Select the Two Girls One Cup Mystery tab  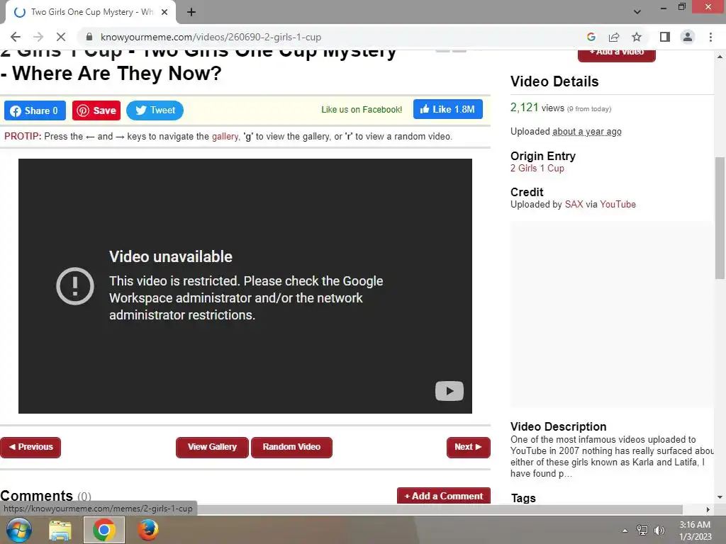click(90, 13)
